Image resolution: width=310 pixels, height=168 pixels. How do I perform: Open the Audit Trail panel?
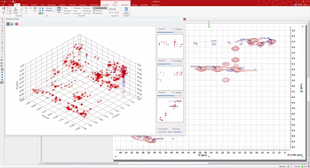click(98, 13)
